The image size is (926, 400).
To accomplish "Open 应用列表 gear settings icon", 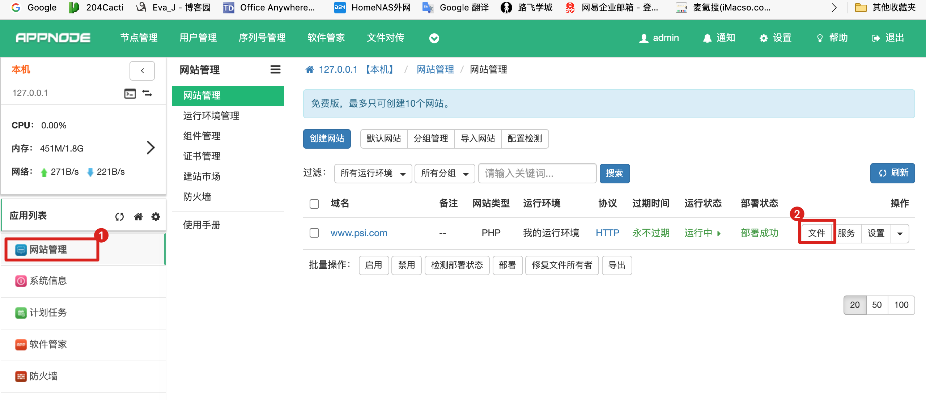I will tap(156, 217).
